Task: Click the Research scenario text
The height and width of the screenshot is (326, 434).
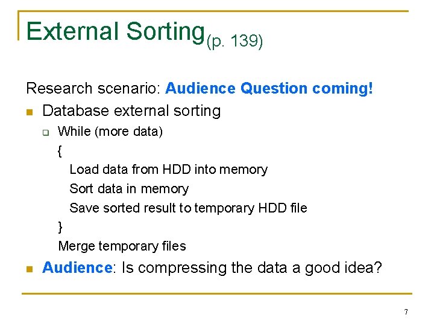Action: 93,89
